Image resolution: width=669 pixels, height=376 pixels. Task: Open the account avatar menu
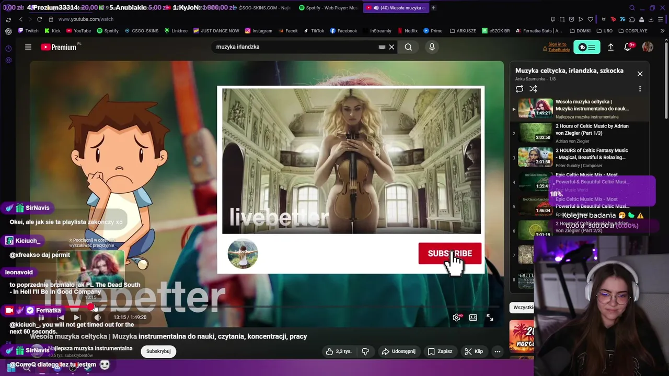648,47
